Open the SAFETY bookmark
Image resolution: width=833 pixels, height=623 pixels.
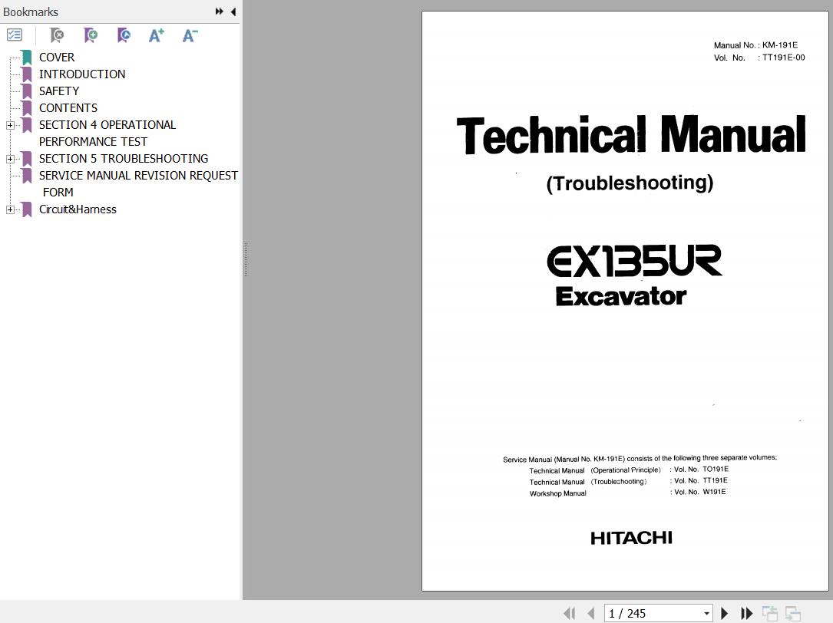pos(59,91)
